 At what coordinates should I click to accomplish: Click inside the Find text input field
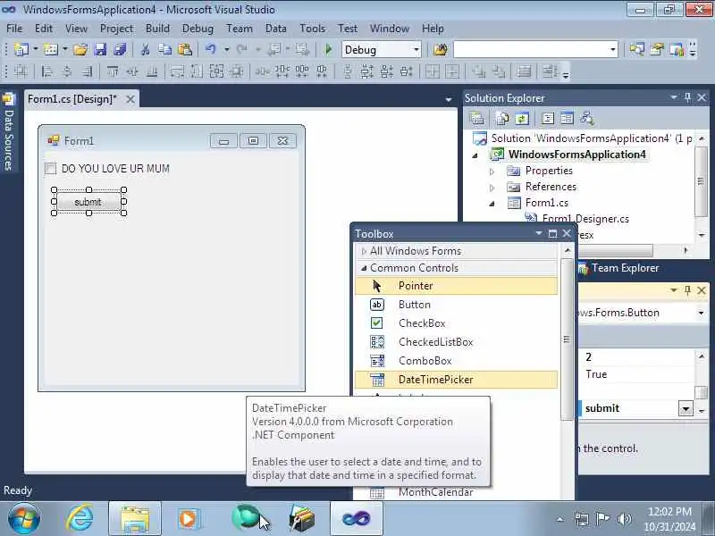pos(531,50)
